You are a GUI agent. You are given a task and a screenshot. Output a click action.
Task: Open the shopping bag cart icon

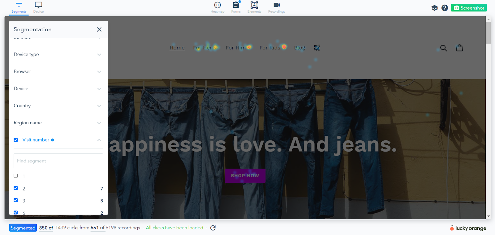tap(459, 48)
